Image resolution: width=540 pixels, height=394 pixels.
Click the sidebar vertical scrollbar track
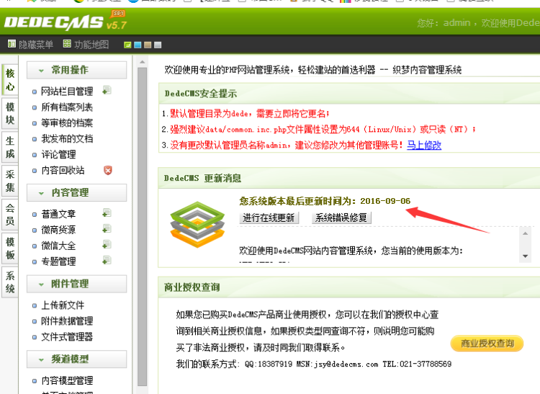143,227
